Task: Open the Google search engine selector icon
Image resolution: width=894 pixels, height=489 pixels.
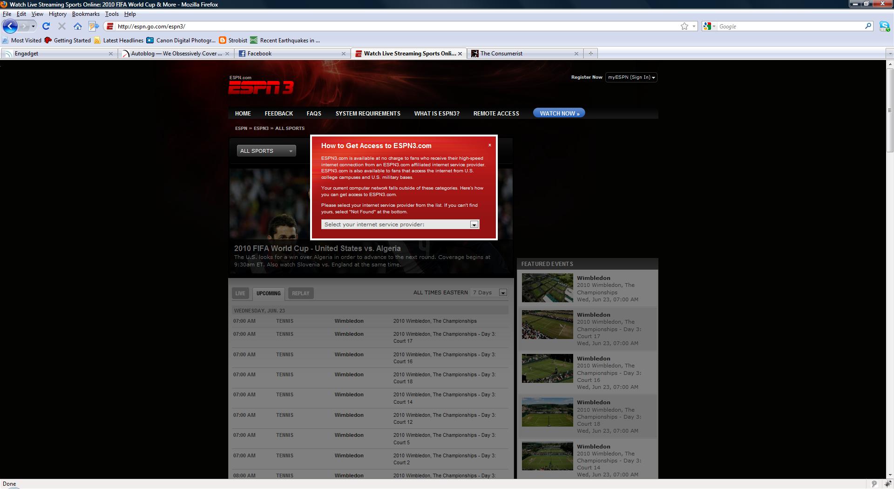Action: 709,27
